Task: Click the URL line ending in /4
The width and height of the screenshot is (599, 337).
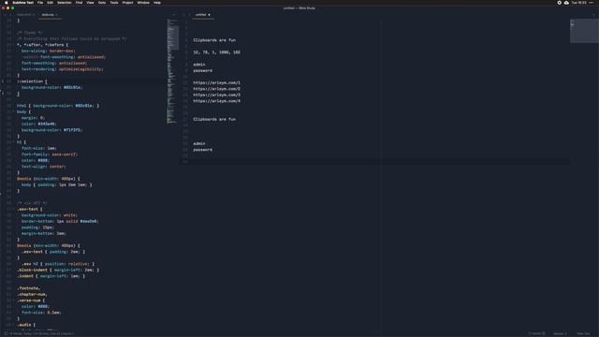Action: [216, 101]
